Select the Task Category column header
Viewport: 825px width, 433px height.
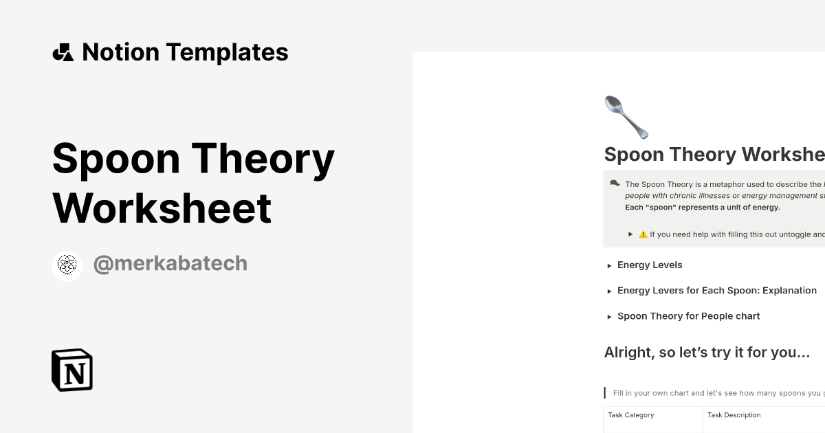631,415
